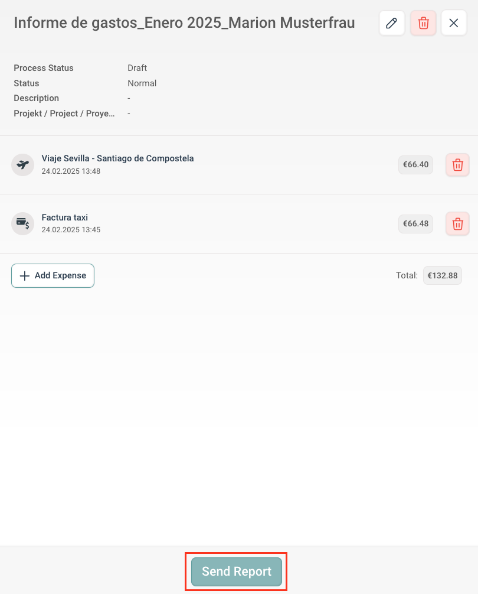Click the Add Expense button
The image size is (478, 594).
[x=53, y=275]
